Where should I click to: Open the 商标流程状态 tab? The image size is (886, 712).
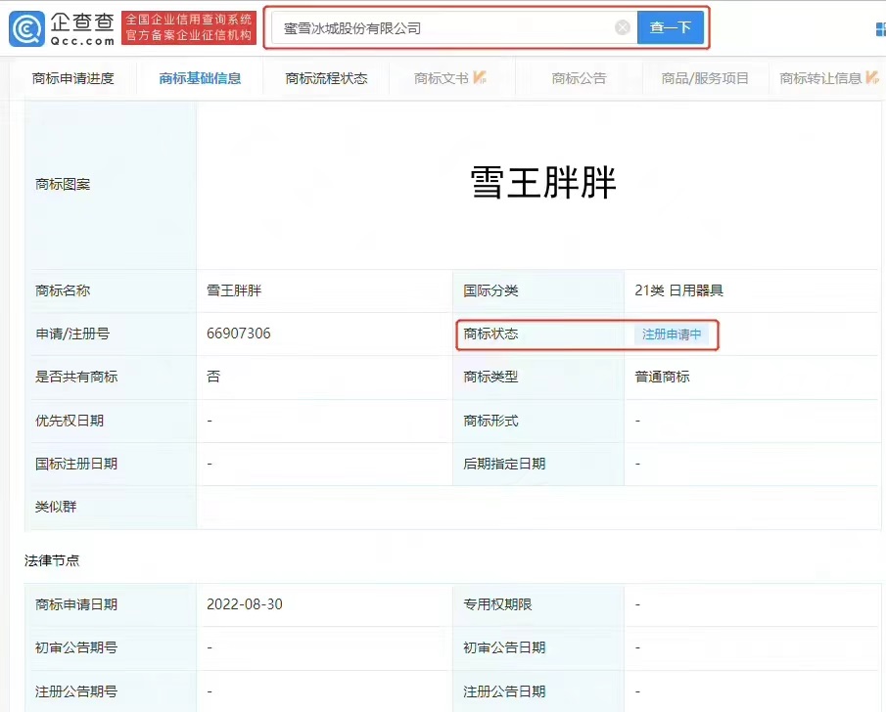click(x=326, y=78)
